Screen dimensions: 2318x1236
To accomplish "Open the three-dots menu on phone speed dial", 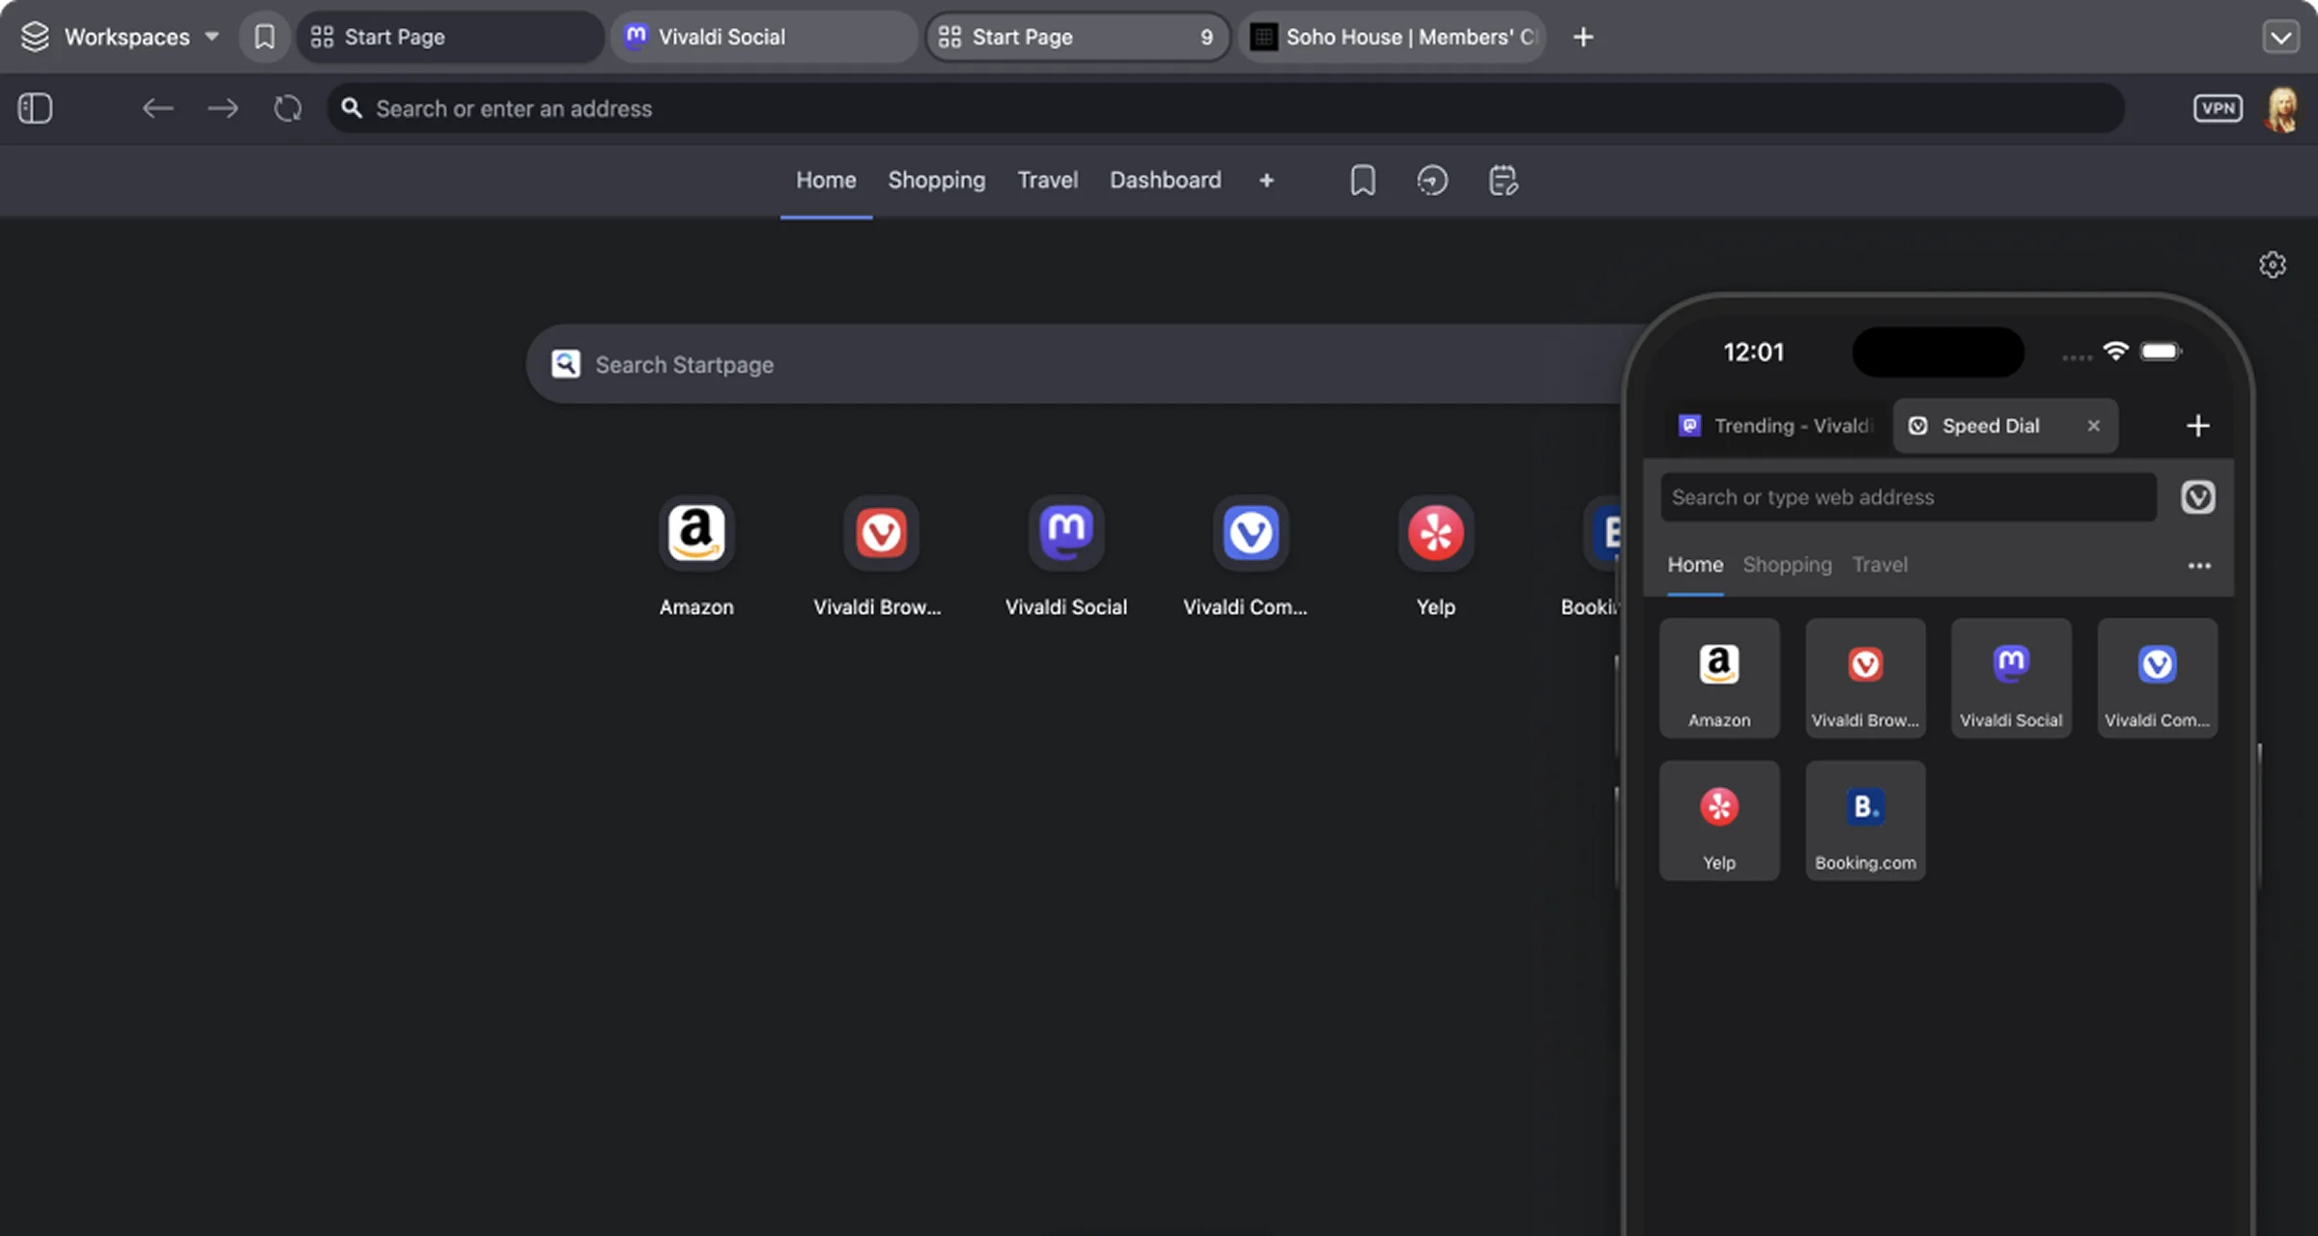I will click(2199, 565).
